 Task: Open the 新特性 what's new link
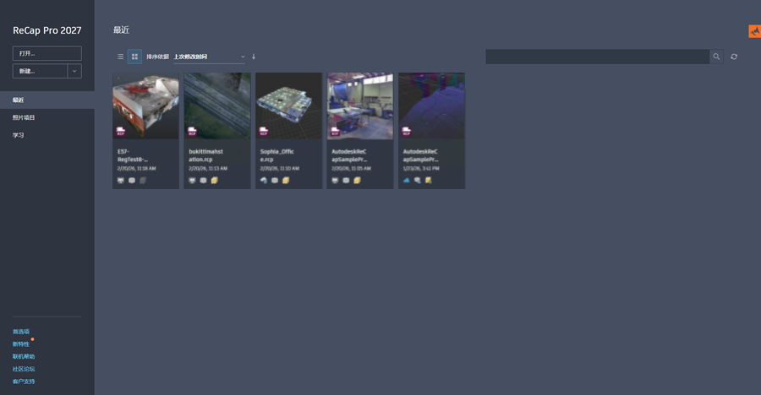[x=21, y=344]
